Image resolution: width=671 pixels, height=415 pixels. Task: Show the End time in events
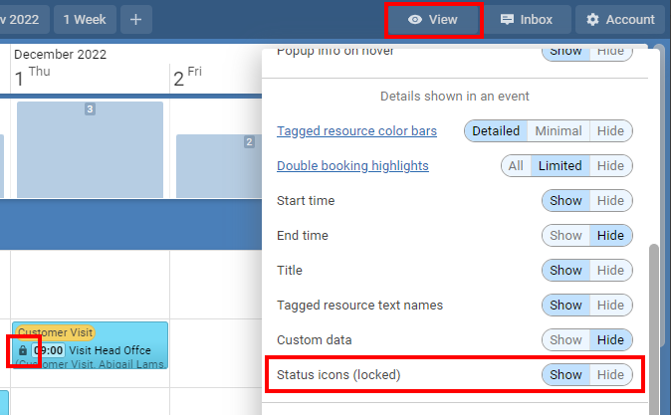[x=565, y=235]
